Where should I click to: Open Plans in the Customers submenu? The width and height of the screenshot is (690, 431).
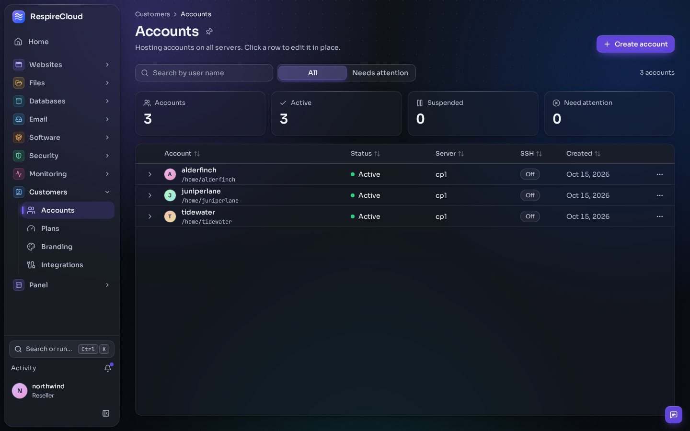coord(68,228)
